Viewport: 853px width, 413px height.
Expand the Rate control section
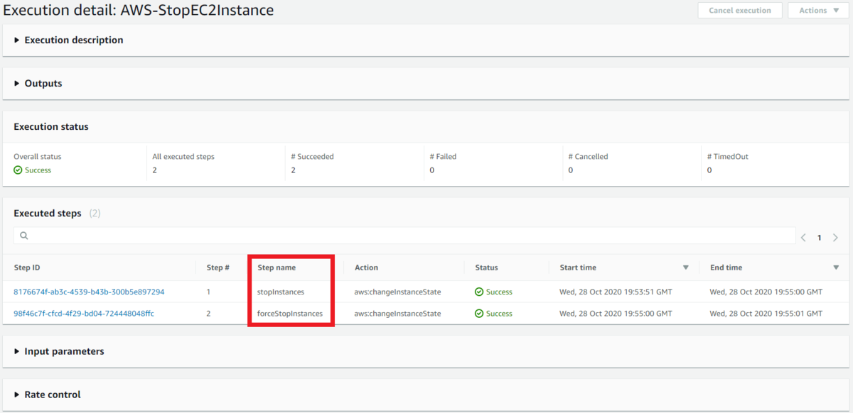click(x=48, y=395)
